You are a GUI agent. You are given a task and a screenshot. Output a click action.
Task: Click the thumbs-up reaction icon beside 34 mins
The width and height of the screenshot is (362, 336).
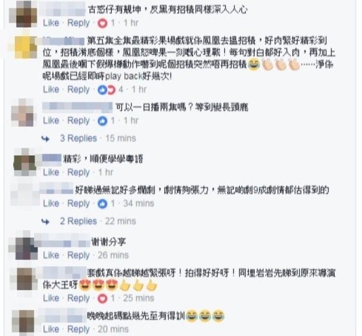click(x=102, y=204)
